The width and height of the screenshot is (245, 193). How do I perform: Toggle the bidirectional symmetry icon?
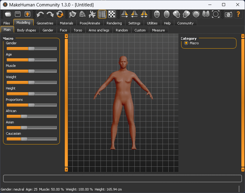144,14
